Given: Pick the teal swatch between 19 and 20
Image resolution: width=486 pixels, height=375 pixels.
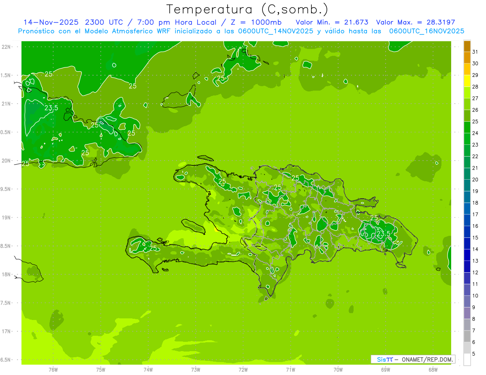Looking at the screenshot, I should point(467,185).
